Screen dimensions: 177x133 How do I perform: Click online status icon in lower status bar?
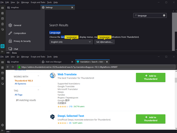(8, 131)
